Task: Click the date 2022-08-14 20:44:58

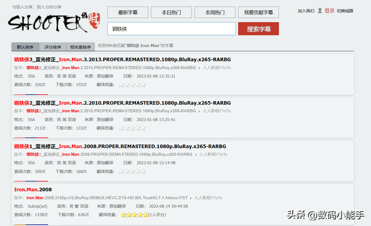Action: 169,206
